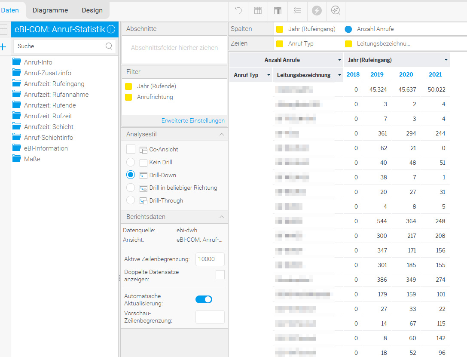The width and height of the screenshot is (467, 357).
Task: Click the lightning bolt icon in the toolbar
Action: click(x=317, y=10)
